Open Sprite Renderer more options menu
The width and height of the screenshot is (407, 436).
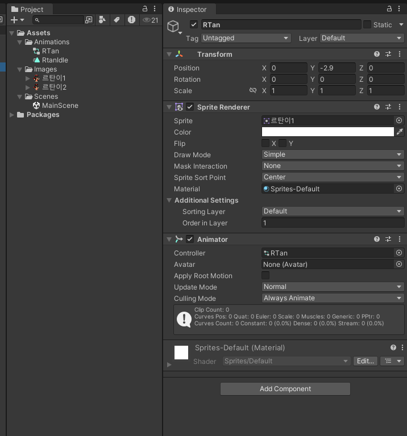[x=400, y=107]
